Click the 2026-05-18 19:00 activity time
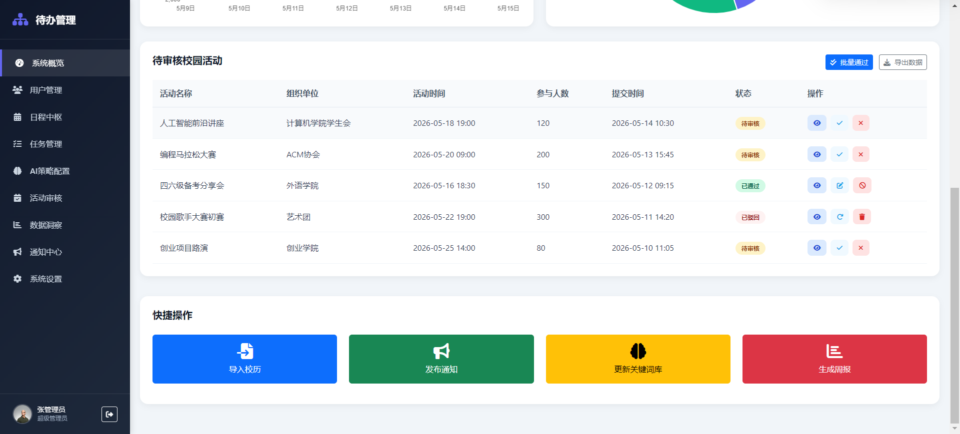 click(444, 123)
